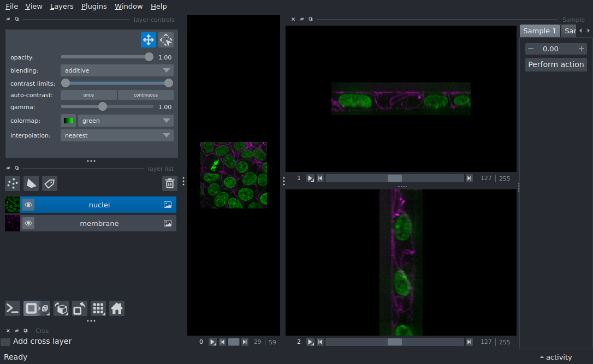
Task: Add a new labels layer
Action: 50,183
